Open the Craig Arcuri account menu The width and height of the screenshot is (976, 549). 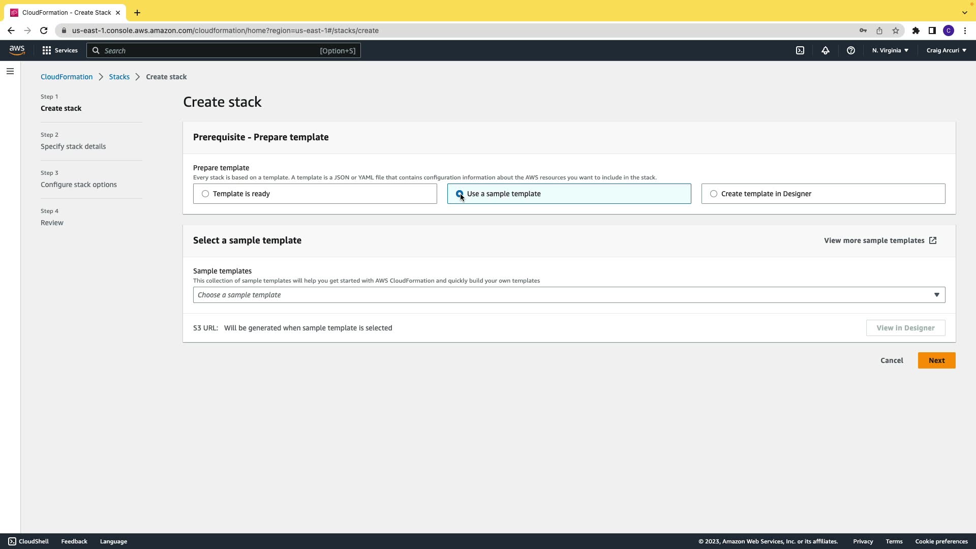[946, 50]
